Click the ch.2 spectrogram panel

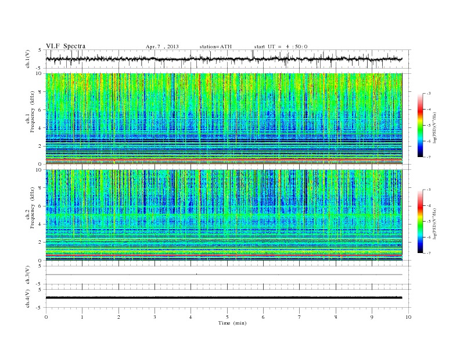click(224, 215)
